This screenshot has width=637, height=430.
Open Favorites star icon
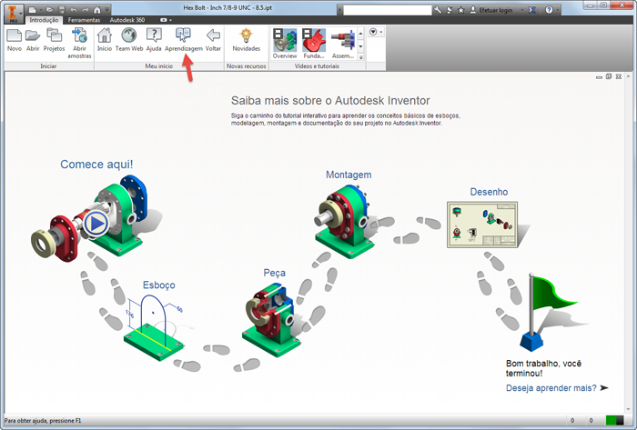point(460,10)
